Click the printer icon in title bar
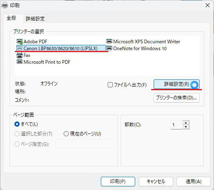The image size is (214, 190). (5, 5)
